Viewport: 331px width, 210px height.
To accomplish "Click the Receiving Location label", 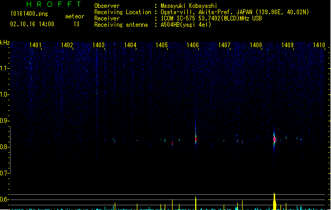I will tap(123, 12).
